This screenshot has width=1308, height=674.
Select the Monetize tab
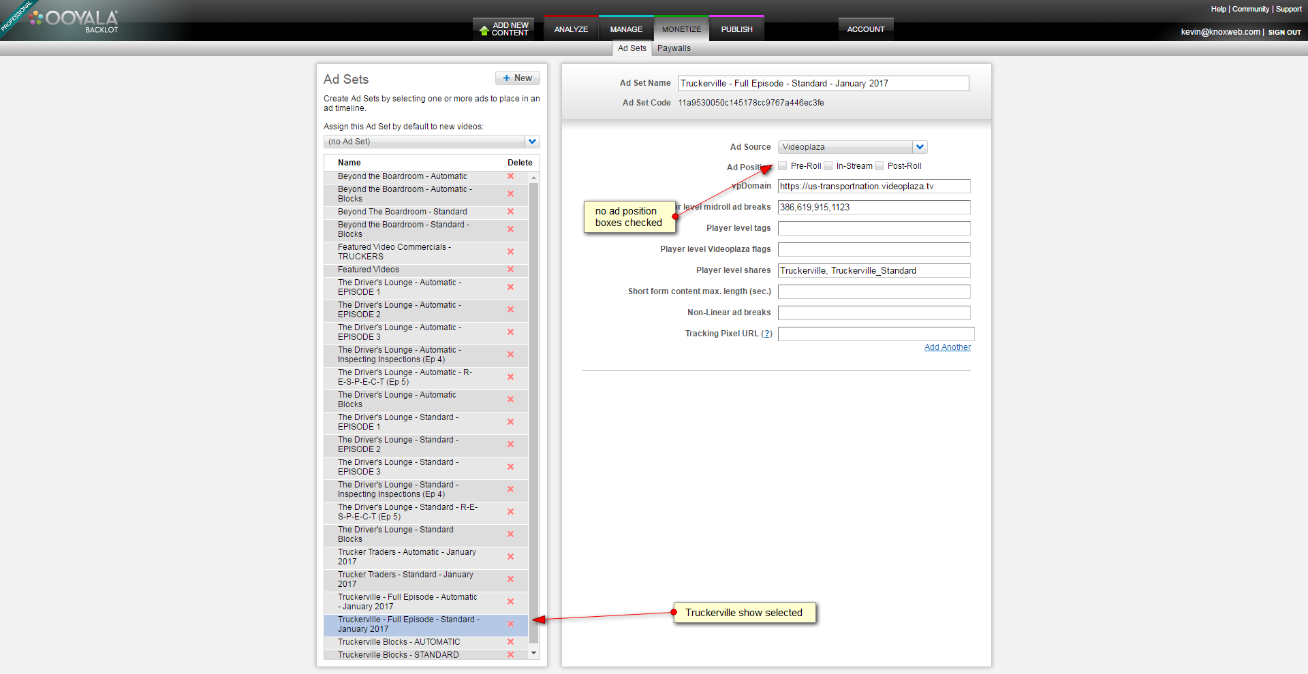[681, 29]
